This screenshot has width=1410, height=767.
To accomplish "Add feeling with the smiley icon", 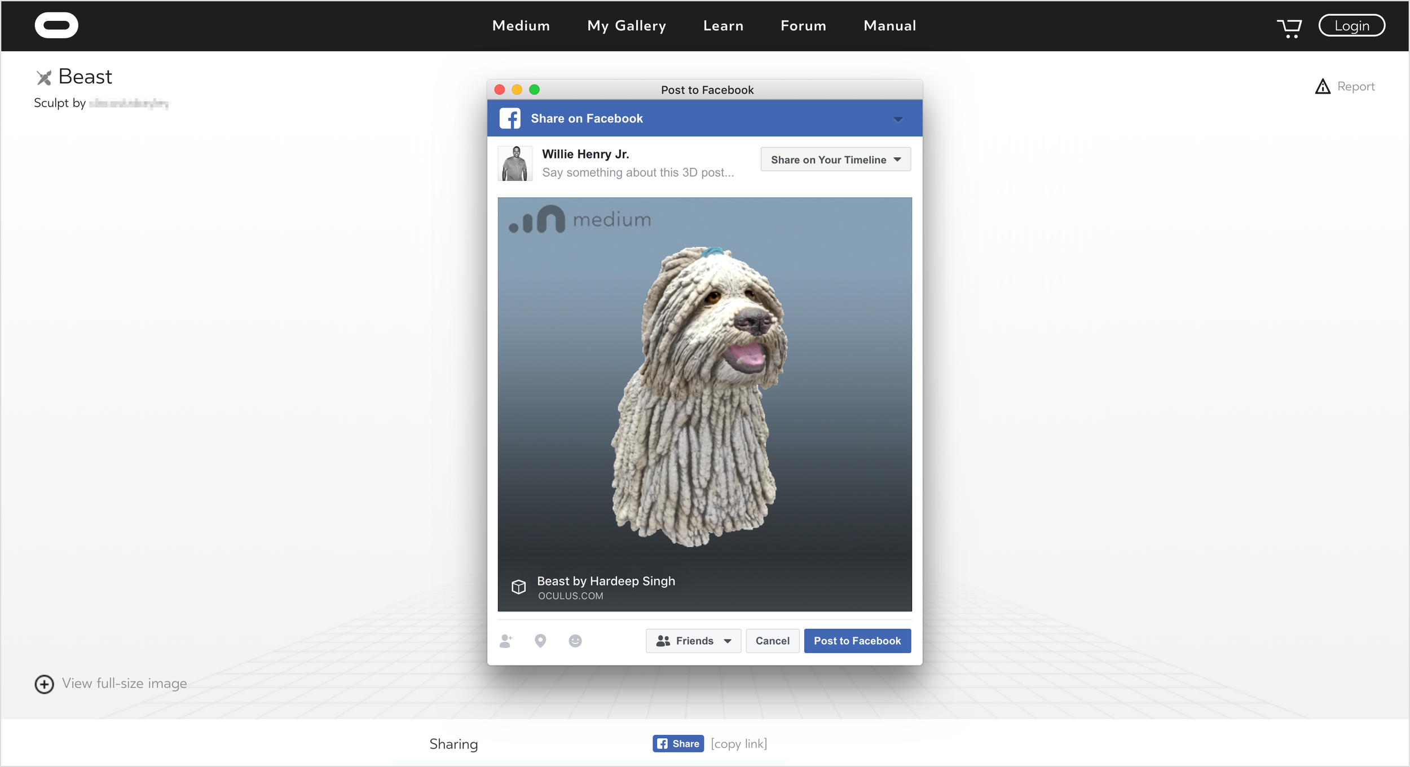I will coord(575,641).
